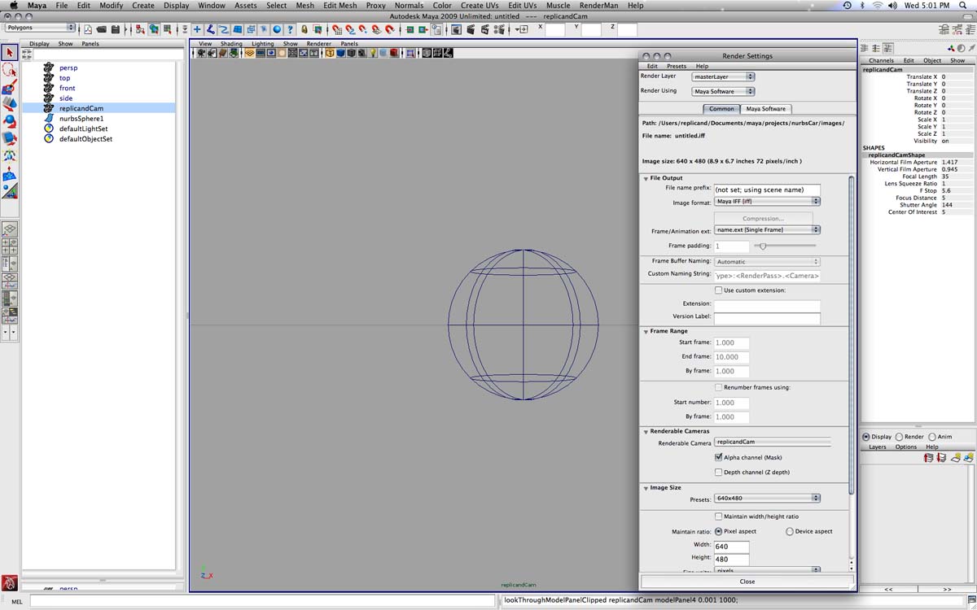Collapse the Frame Range section
The height and width of the screenshot is (610, 977).
[x=645, y=332]
